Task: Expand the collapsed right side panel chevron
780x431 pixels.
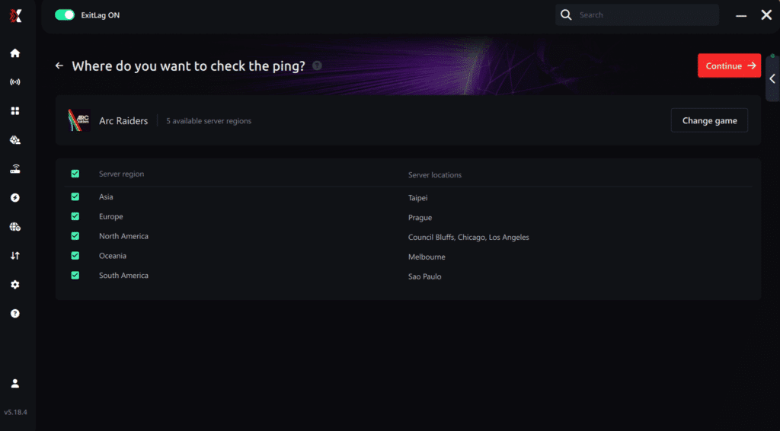Action: pos(772,78)
